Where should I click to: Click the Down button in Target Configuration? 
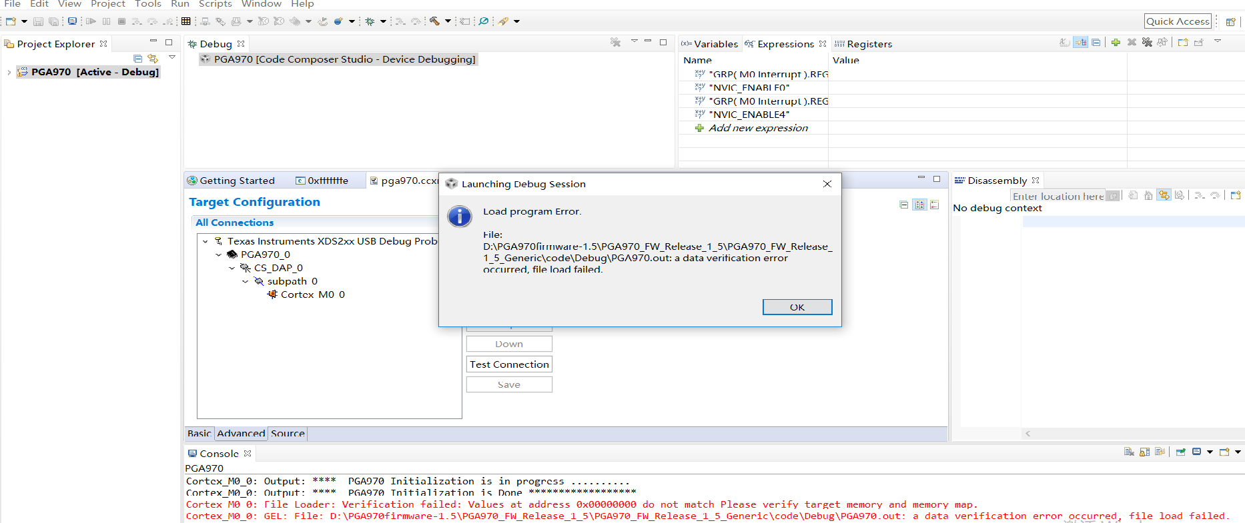point(509,344)
